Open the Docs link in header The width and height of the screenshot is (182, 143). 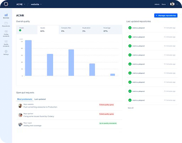pos(164,4)
